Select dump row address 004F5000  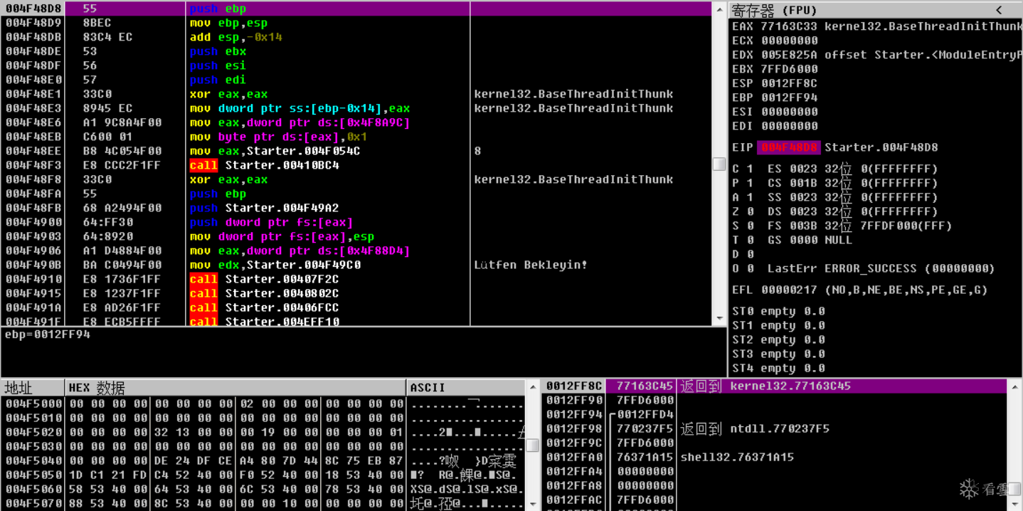tap(33, 404)
